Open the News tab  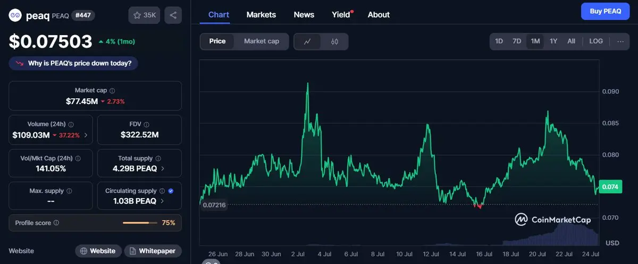tap(304, 15)
